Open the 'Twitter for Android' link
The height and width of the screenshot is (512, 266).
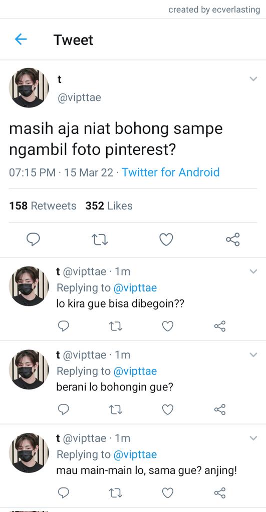pos(170,172)
